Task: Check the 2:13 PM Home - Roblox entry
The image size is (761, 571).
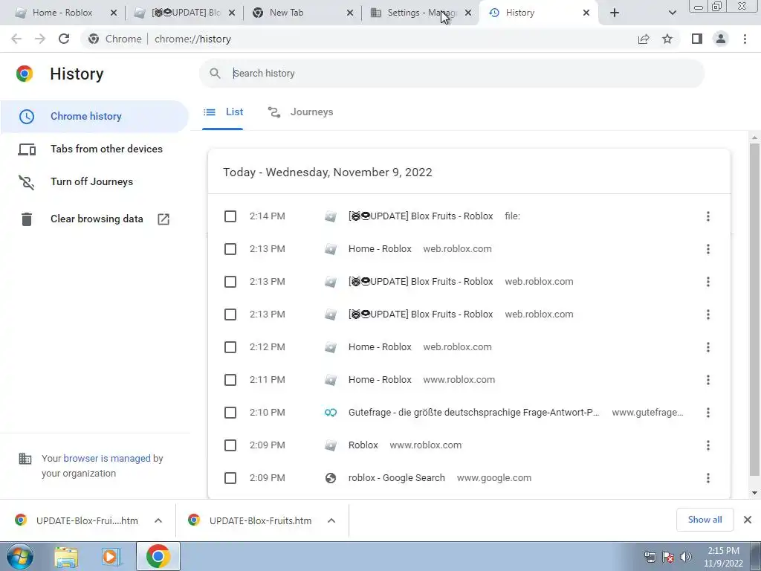Action: pyautogui.click(x=230, y=249)
